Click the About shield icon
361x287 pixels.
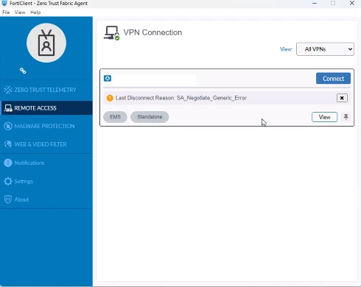point(8,199)
